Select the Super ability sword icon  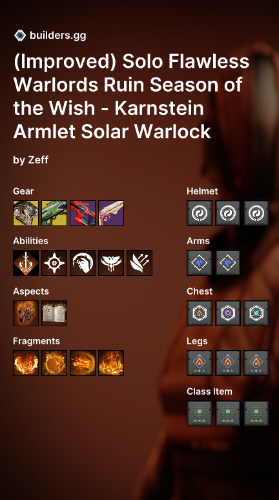click(x=26, y=263)
